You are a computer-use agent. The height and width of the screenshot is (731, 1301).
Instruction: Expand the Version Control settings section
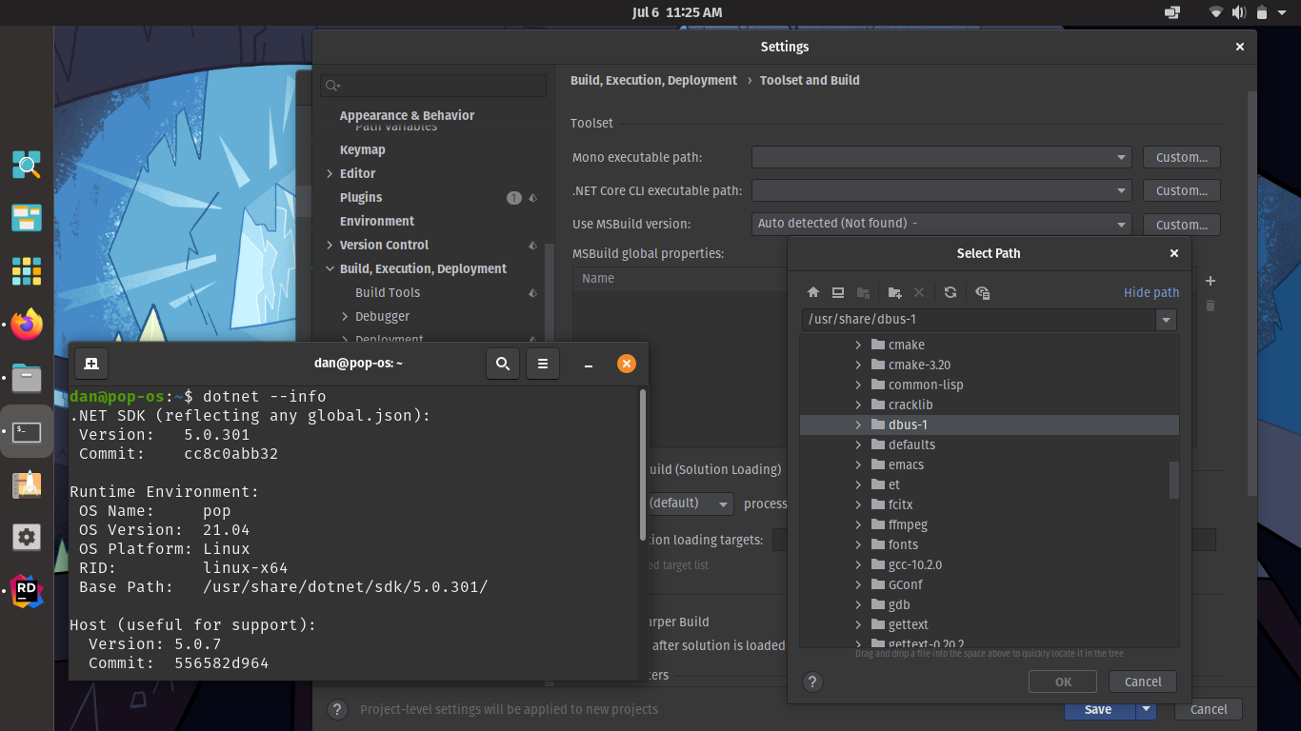tap(330, 245)
